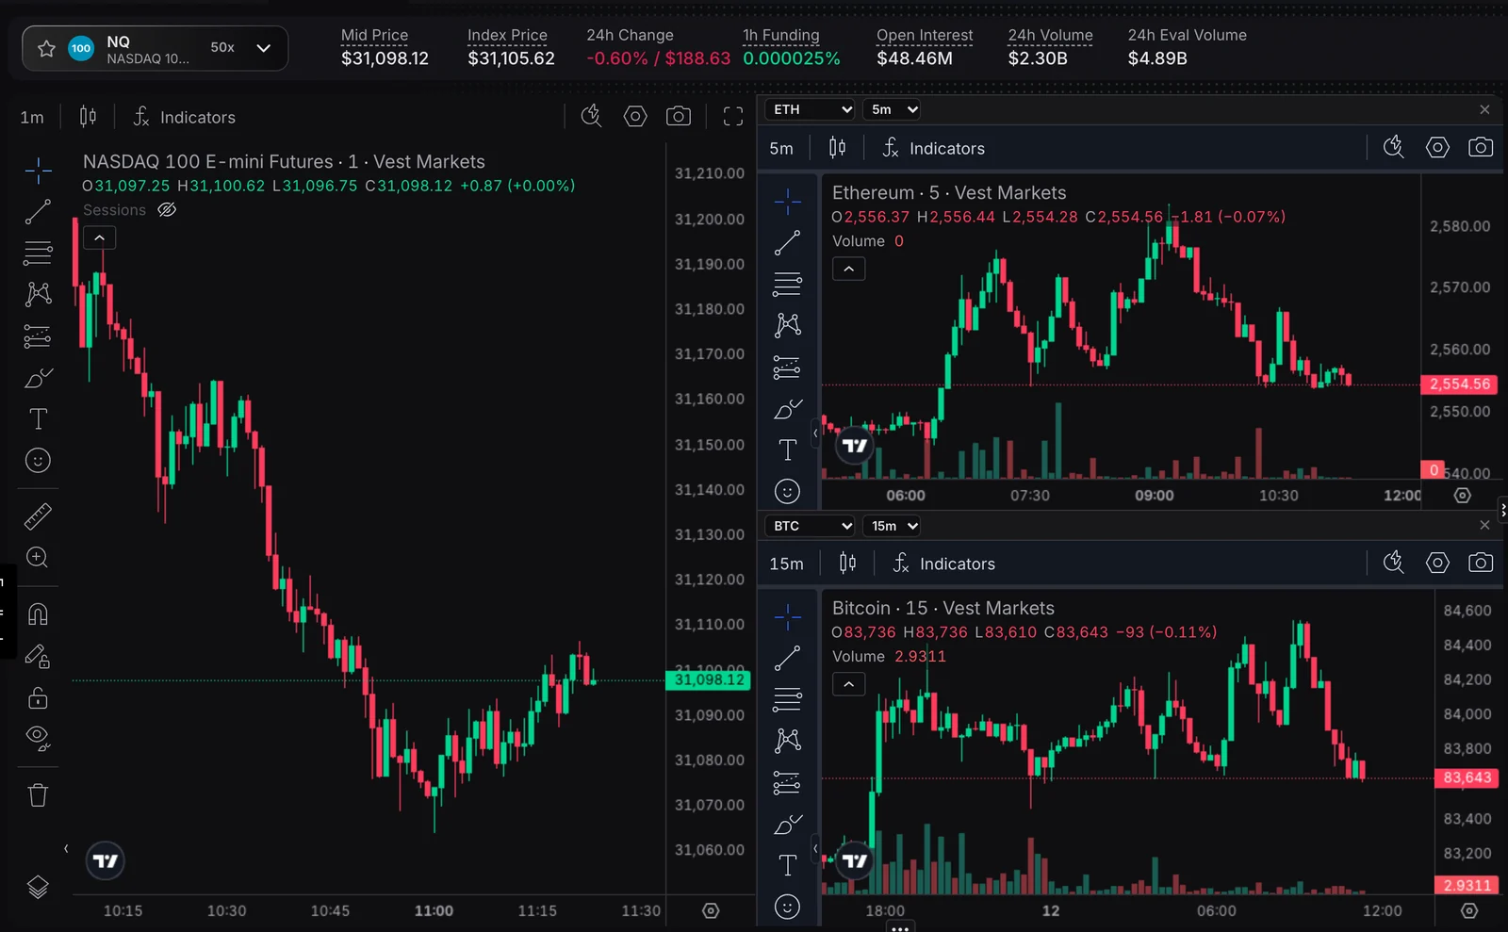Click the NASDAQ price scale settings gear
This screenshot has width=1508, height=932.
click(711, 910)
